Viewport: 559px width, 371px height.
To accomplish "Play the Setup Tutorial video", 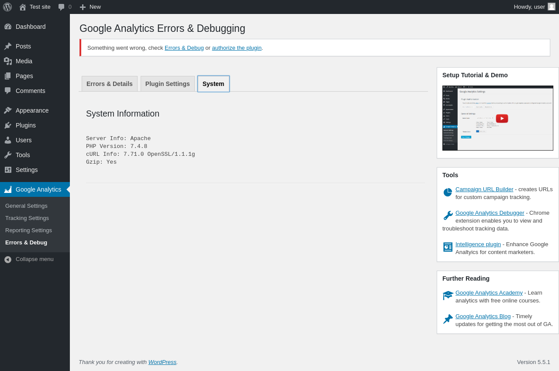I will click(x=502, y=118).
